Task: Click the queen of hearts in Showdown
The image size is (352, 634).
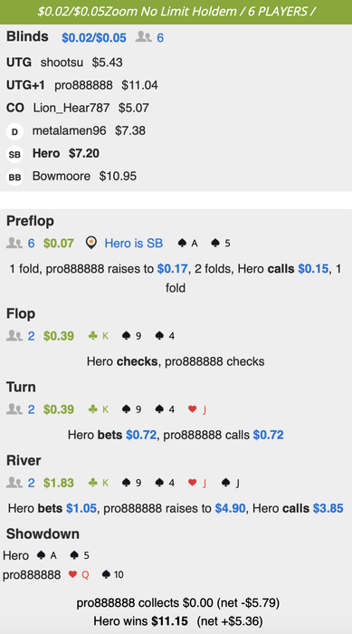Action: click(80, 574)
